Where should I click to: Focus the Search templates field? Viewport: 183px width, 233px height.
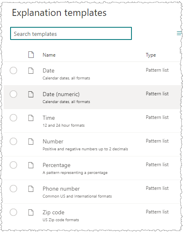[x=71, y=33]
